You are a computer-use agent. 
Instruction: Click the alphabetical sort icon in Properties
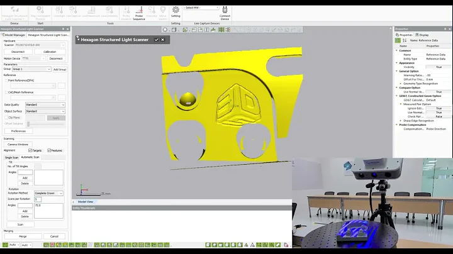click(405, 40)
